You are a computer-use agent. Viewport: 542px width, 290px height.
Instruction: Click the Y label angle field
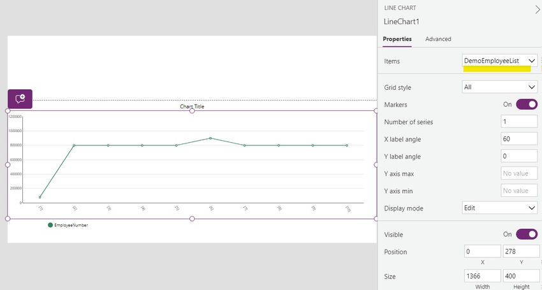coord(519,156)
